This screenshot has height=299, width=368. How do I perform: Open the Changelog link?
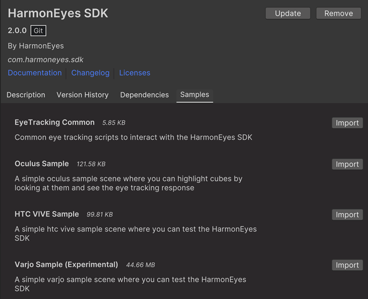(90, 73)
